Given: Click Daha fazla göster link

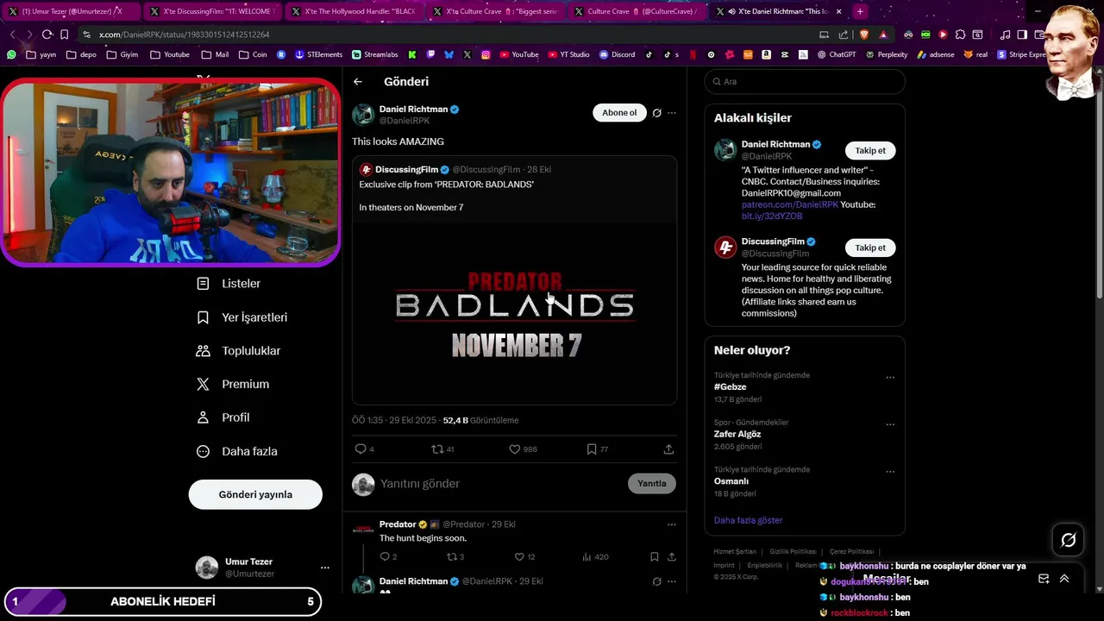Looking at the screenshot, I should coord(748,520).
